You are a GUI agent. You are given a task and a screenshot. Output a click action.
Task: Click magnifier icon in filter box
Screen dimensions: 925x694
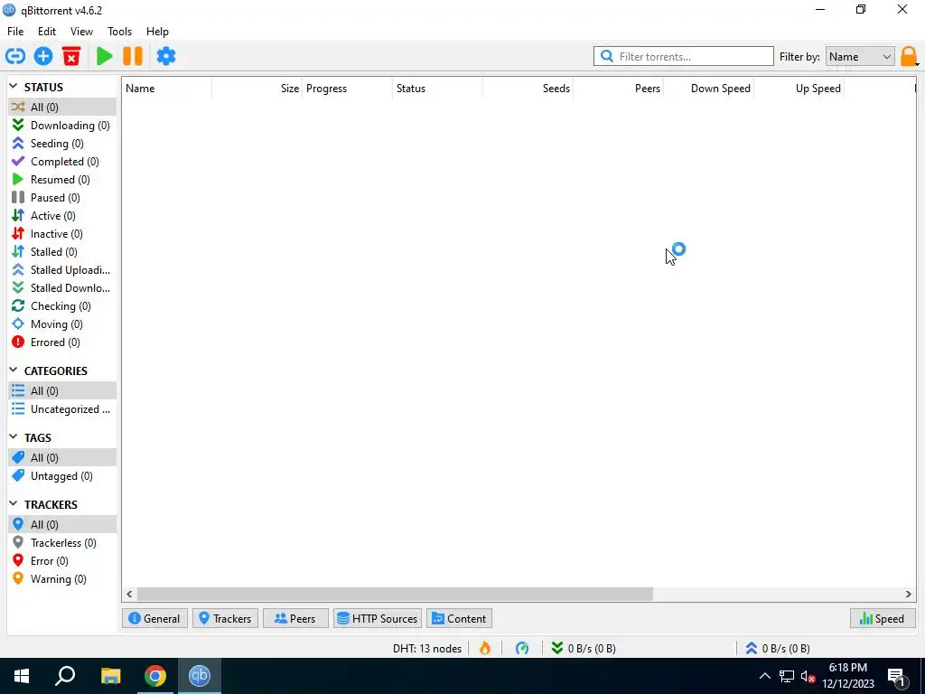(x=606, y=56)
